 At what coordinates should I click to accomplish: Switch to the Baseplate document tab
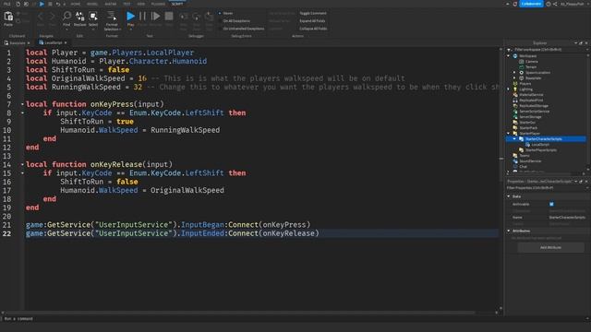click(17, 43)
